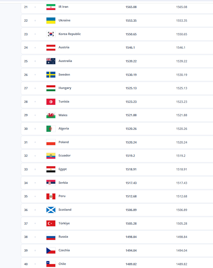This screenshot has width=213, height=268.
Task: Click the IR Iran flag icon
Action: 51,7
